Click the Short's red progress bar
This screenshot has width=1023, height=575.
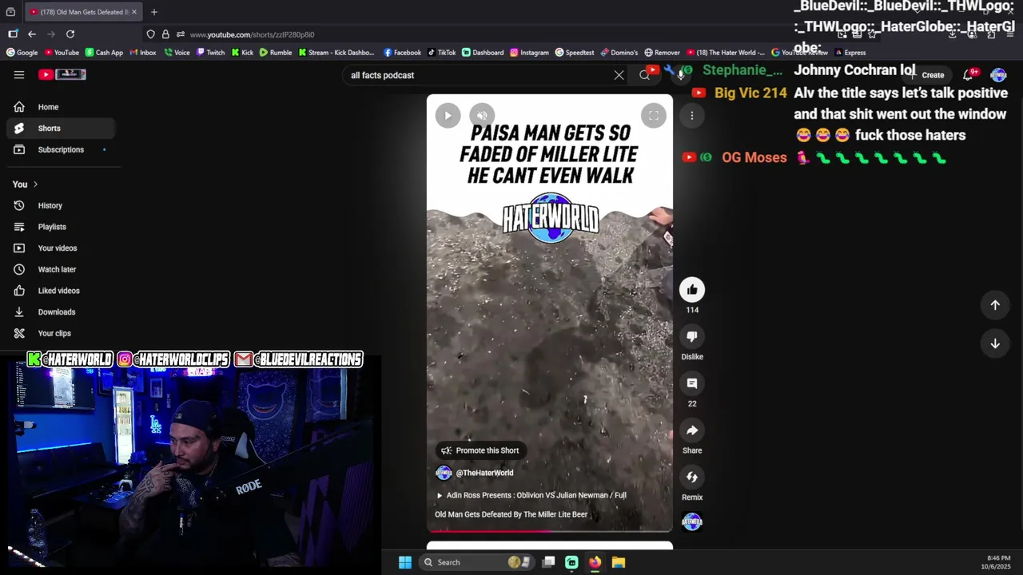click(x=550, y=530)
